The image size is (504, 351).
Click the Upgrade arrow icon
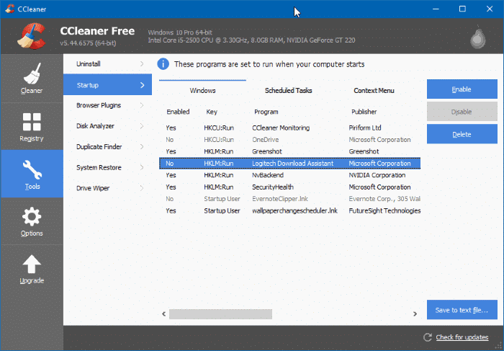pyautogui.click(x=32, y=264)
